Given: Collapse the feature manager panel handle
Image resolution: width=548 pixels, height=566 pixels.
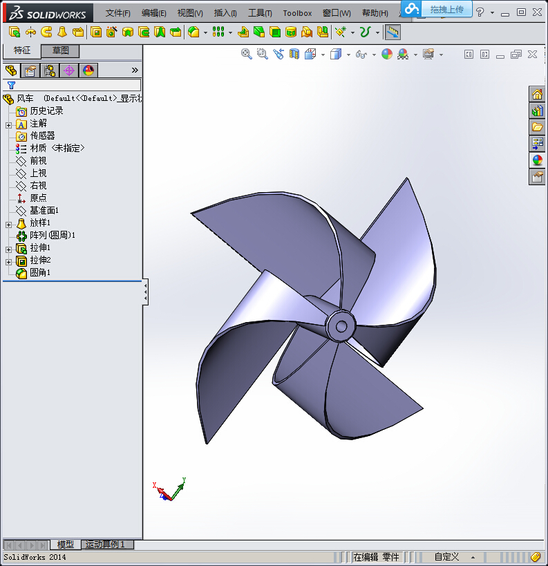Looking at the screenshot, I should 146,292.
